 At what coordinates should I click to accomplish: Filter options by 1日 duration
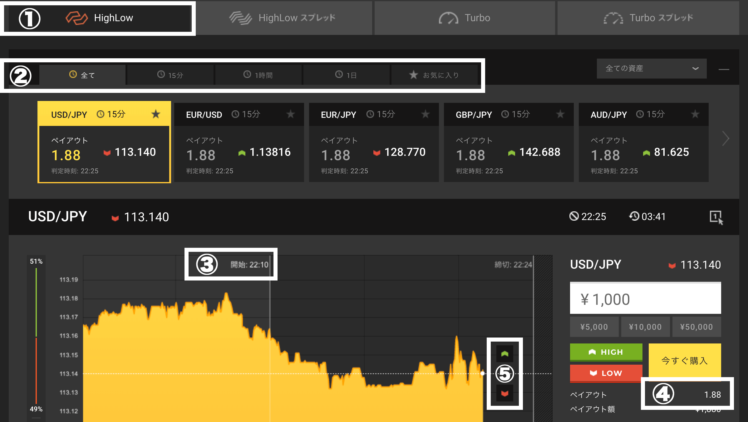(x=346, y=75)
